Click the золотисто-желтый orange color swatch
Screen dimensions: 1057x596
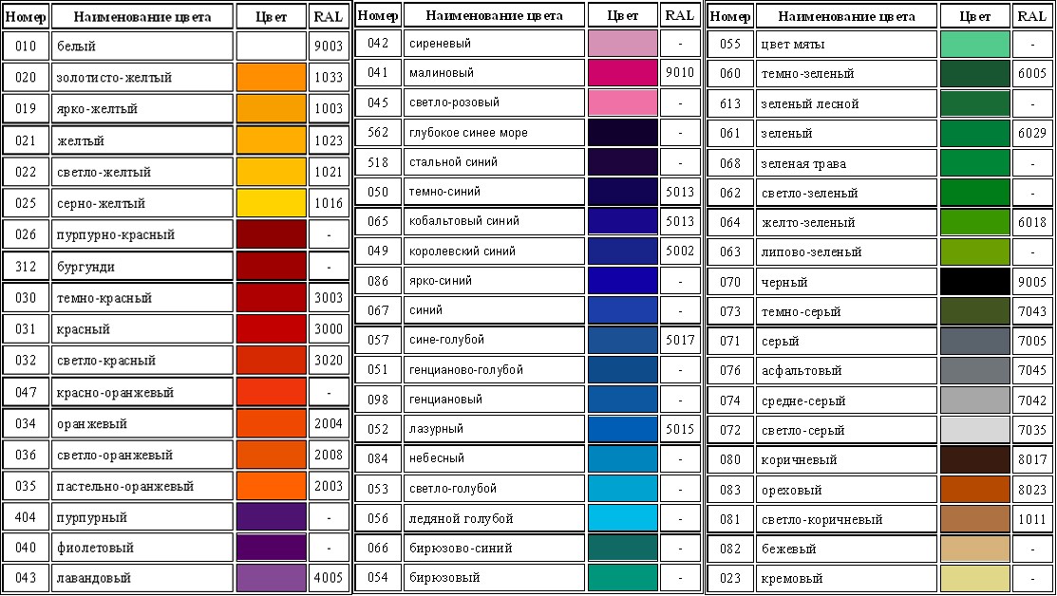point(272,78)
